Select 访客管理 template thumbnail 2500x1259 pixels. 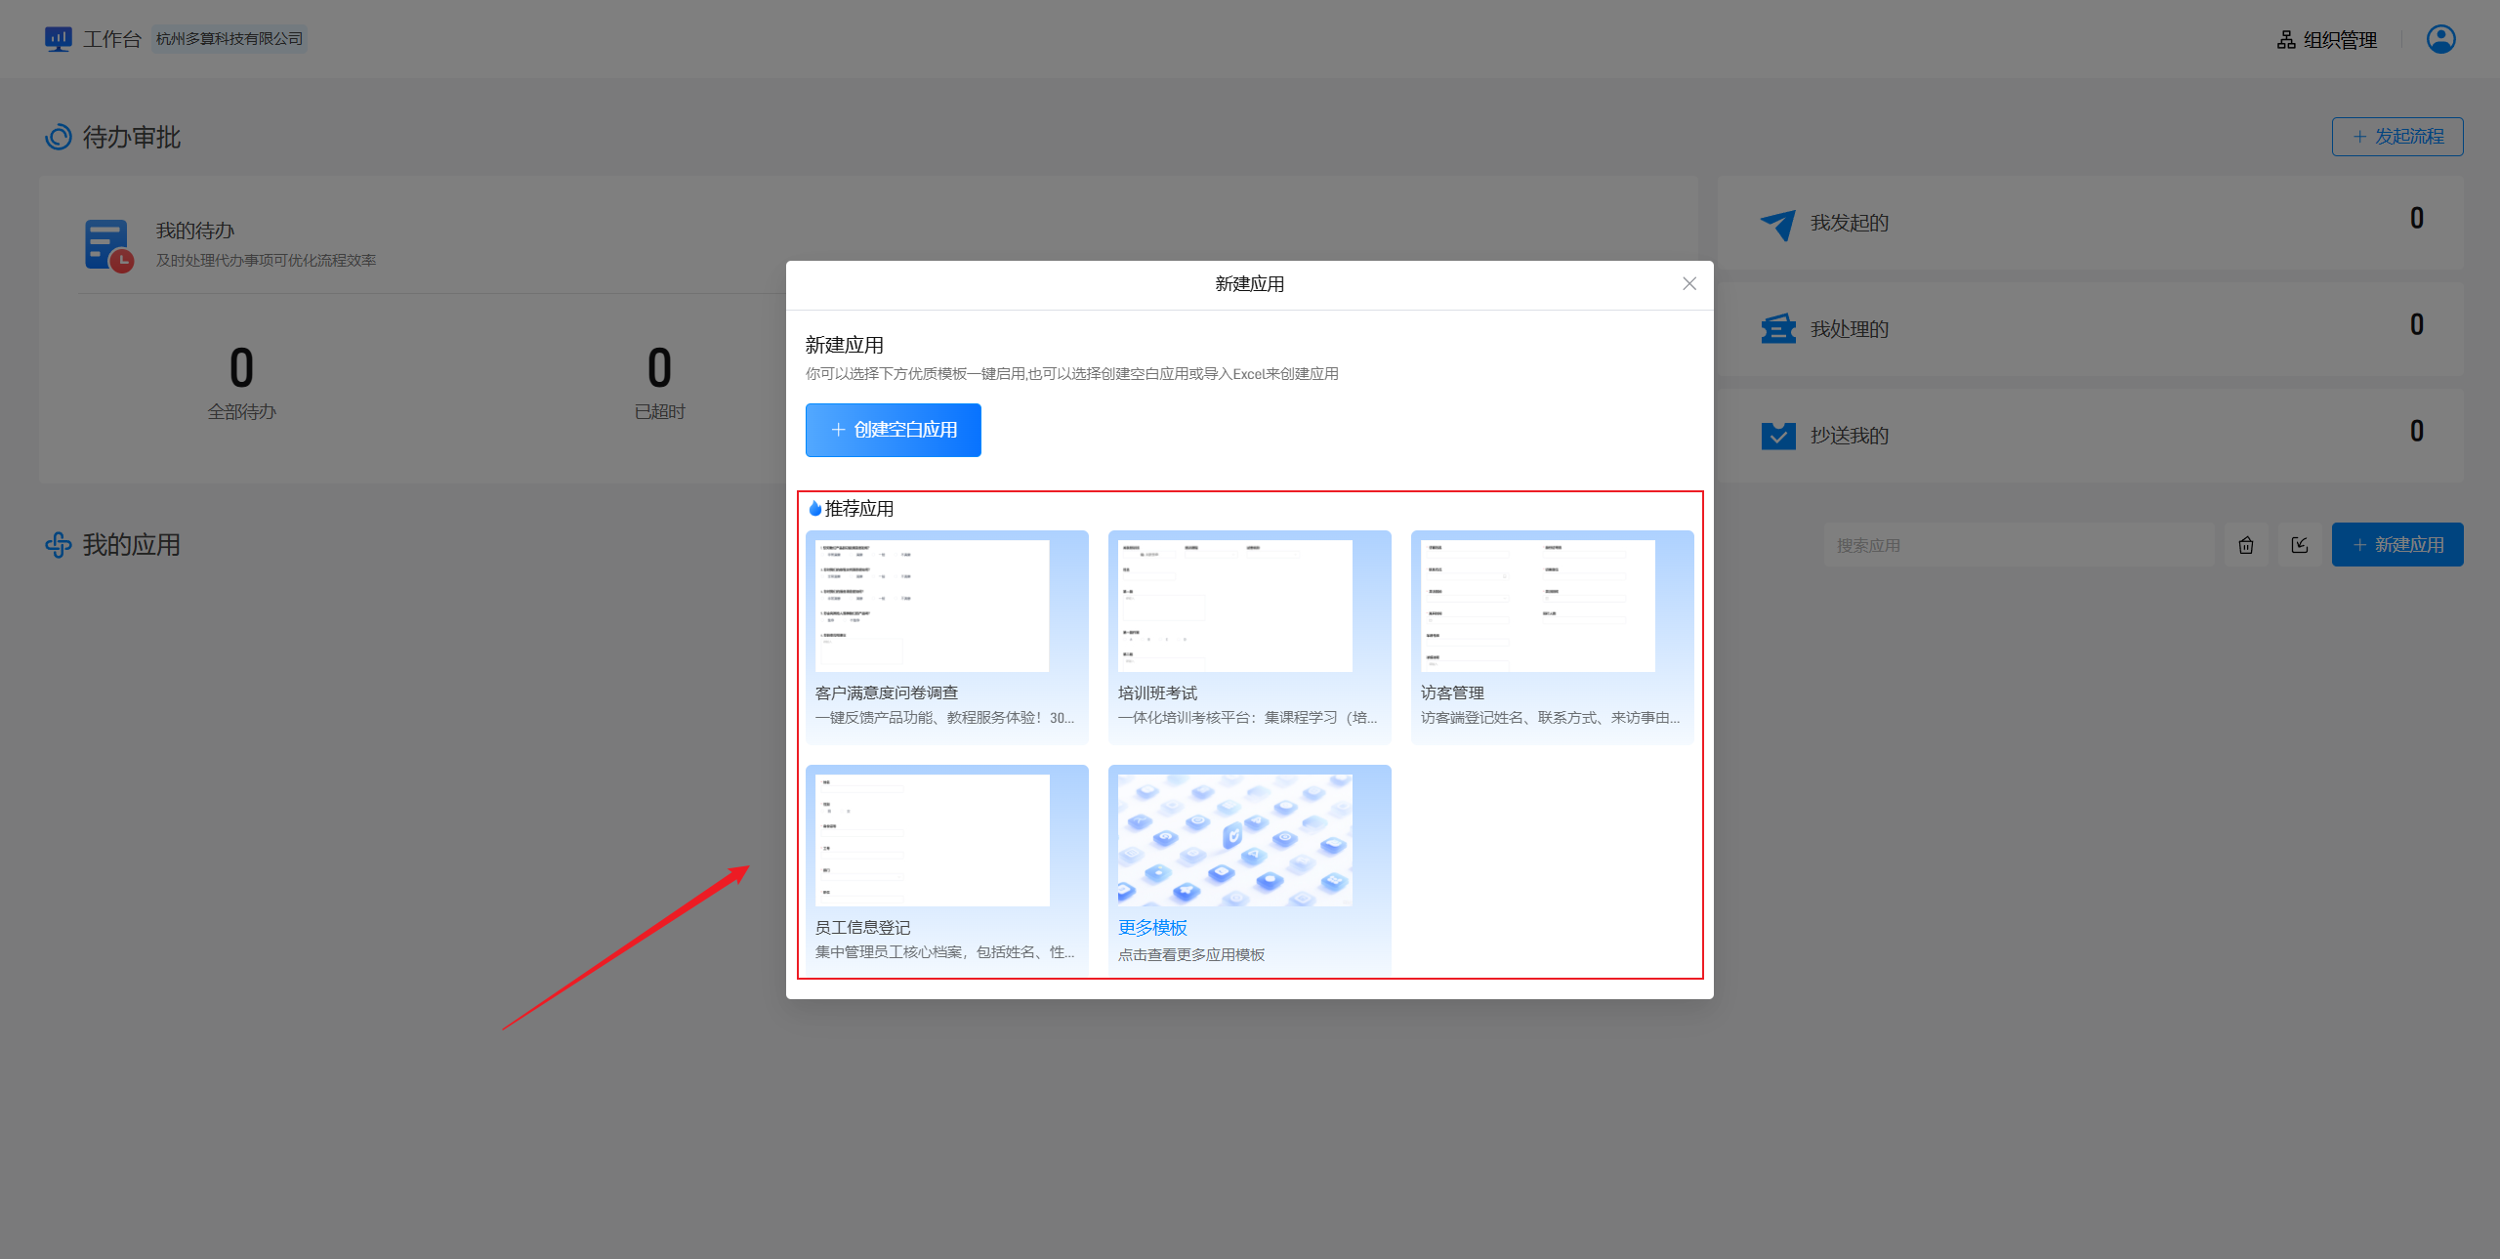(x=1538, y=606)
